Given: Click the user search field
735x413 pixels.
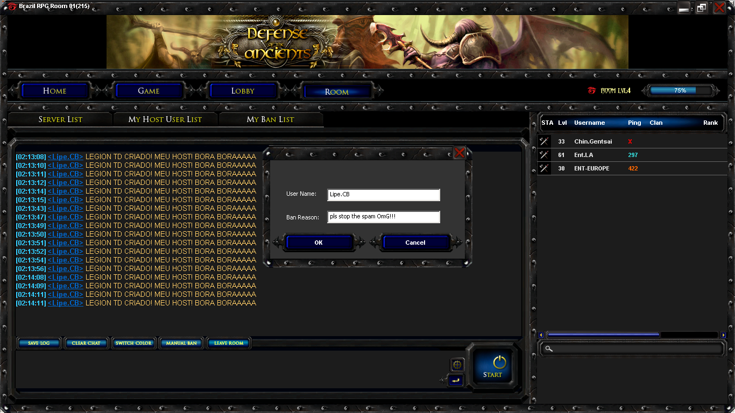Looking at the screenshot, I should pos(632,349).
